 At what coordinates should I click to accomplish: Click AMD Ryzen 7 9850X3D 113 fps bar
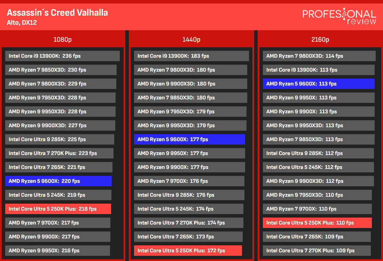point(319,139)
